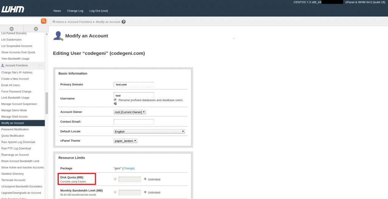Open the cPanel Theme dropdown
The height and width of the screenshot is (199, 388).
point(125,141)
